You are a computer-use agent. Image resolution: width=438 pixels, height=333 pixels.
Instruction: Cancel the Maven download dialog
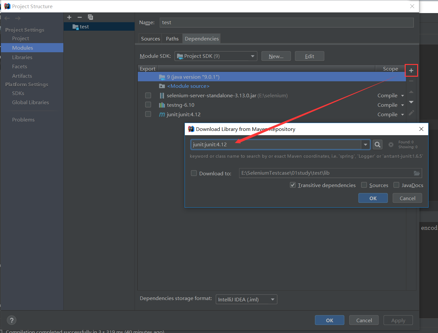pyautogui.click(x=407, y=198)
